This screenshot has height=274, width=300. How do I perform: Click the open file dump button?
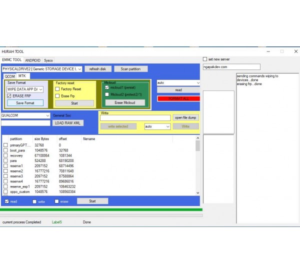coord(185,117)
